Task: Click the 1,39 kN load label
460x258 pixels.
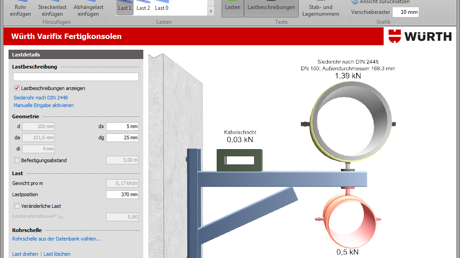Action: [x=348, y=76]
